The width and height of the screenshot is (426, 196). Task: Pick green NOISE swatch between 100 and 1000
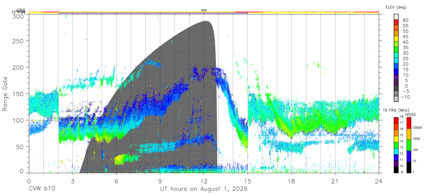pyautogui.click(x=408, y=145)
